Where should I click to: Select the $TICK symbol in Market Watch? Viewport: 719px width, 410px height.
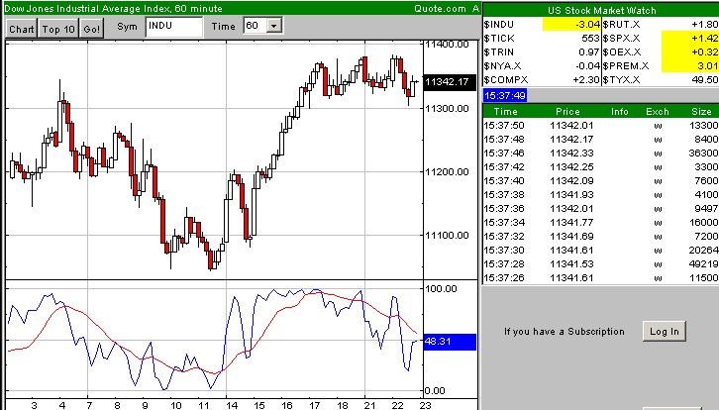tap(499, 39)
